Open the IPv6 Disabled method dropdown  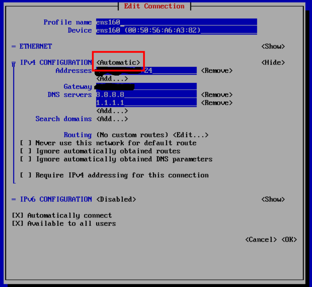[x=116, y=199]
